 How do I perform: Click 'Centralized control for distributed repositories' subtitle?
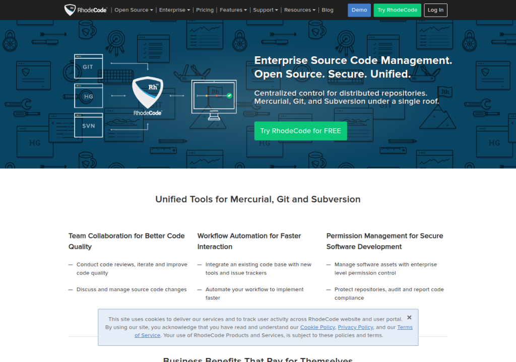tap(347, 97)
